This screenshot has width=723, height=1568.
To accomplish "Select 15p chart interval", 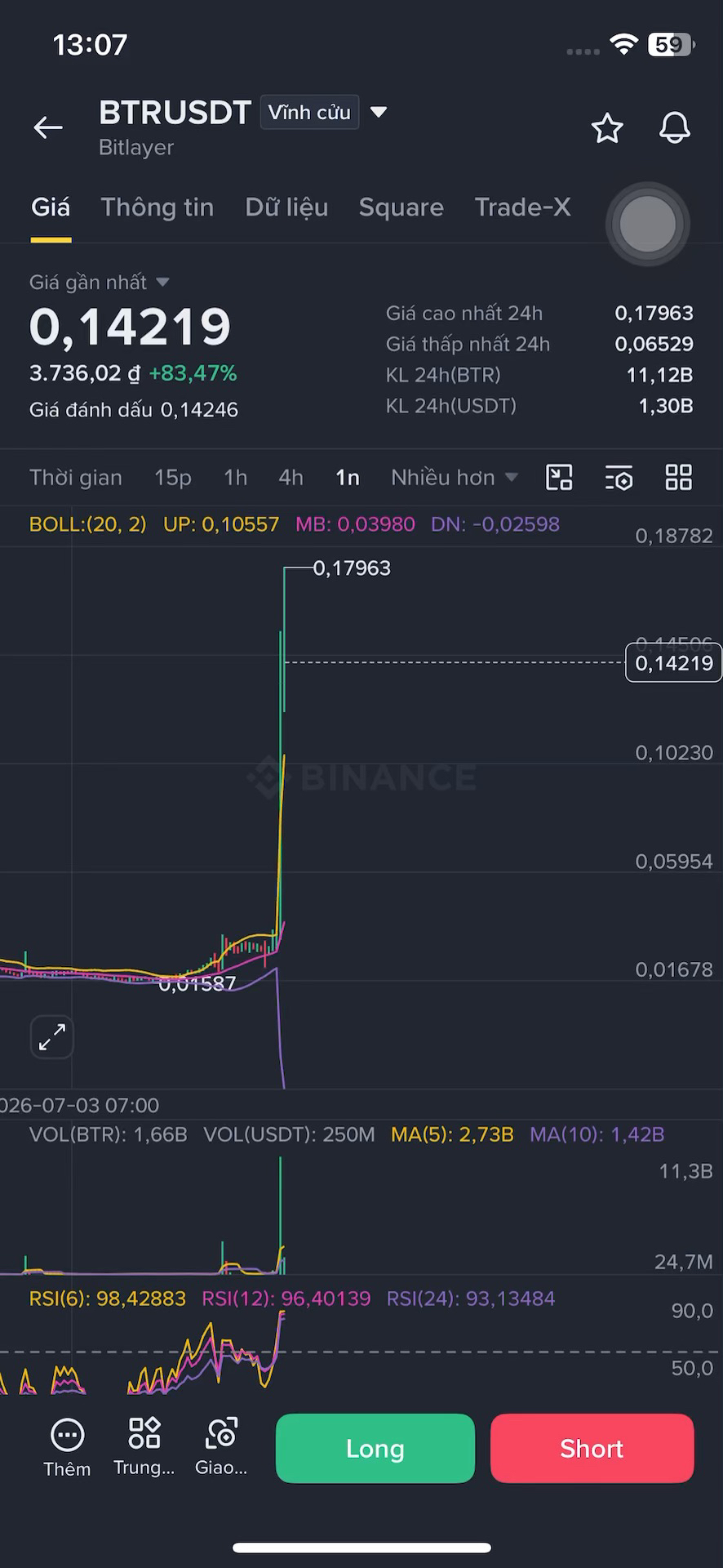I will click(x=173, y=478).
